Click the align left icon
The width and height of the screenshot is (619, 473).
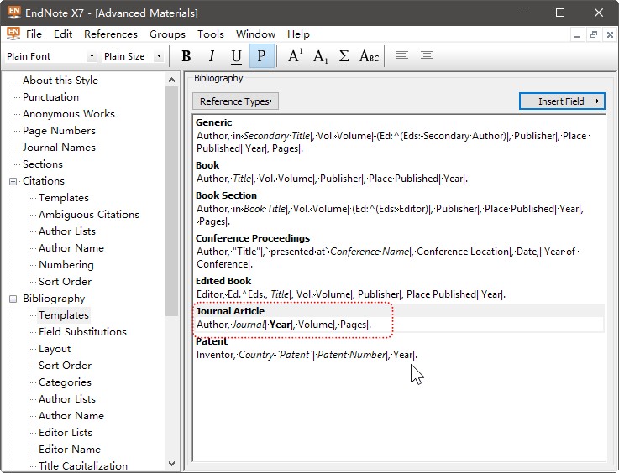(x=402, y=56)
